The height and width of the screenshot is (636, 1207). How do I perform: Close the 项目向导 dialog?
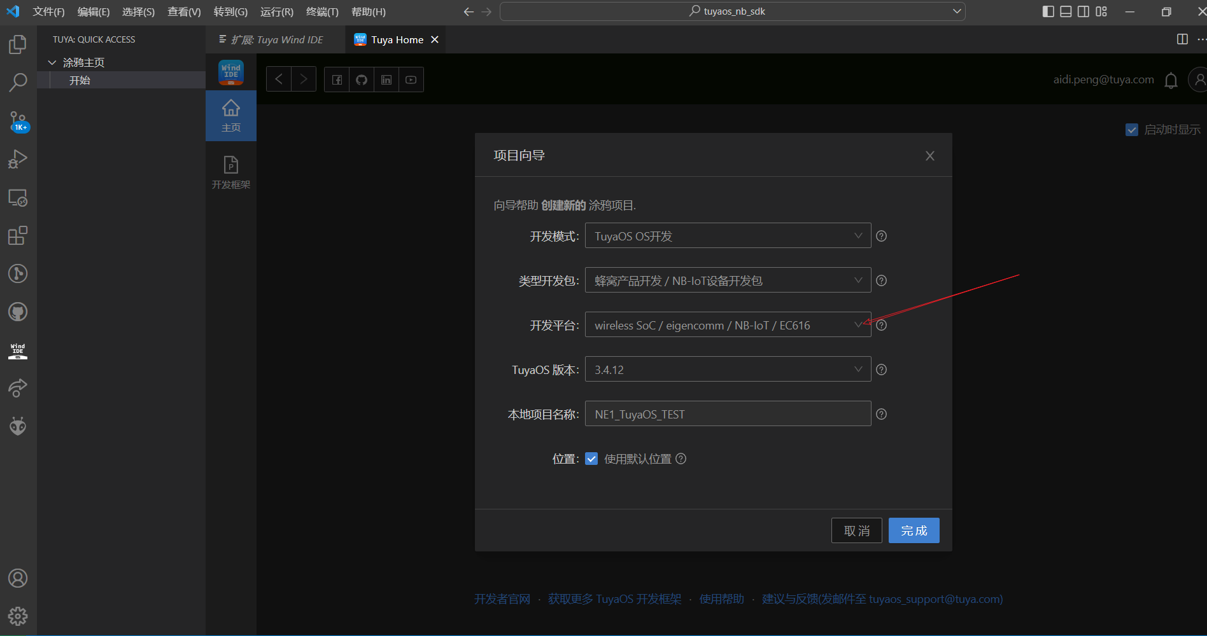coord(930,156)
